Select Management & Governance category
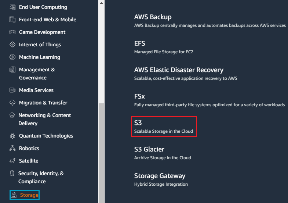This screenshot has height=203, width=288. coord(37,74)
